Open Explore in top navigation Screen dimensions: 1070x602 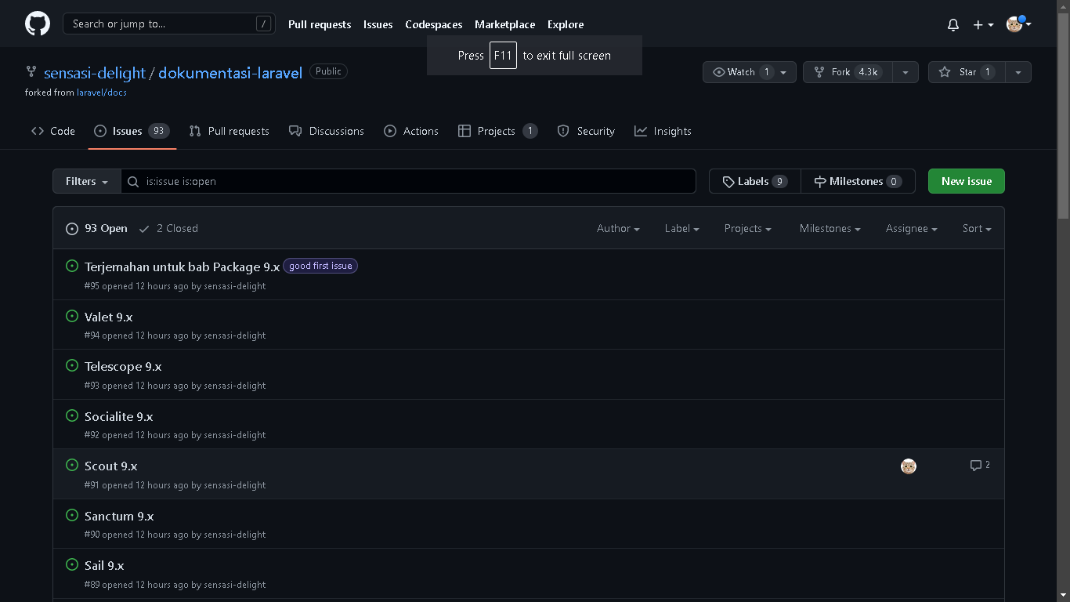[x=566, y=24]
